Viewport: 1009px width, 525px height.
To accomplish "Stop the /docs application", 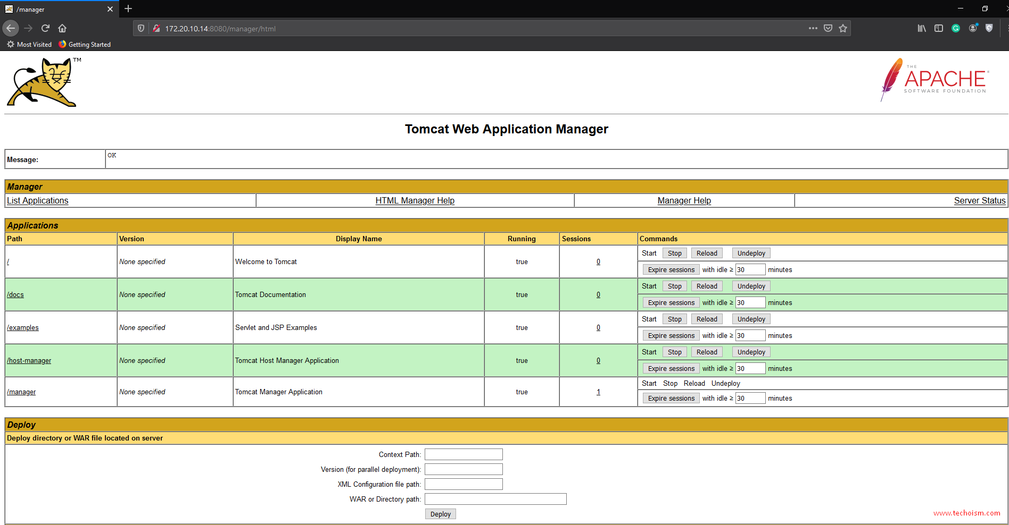I will 675,286.
